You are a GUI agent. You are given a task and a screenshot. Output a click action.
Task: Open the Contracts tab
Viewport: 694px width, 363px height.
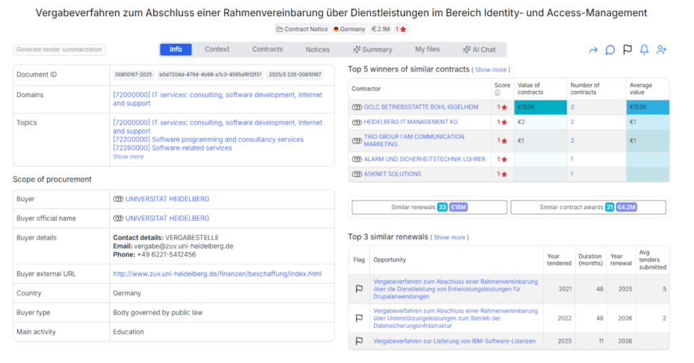point(267,49)
